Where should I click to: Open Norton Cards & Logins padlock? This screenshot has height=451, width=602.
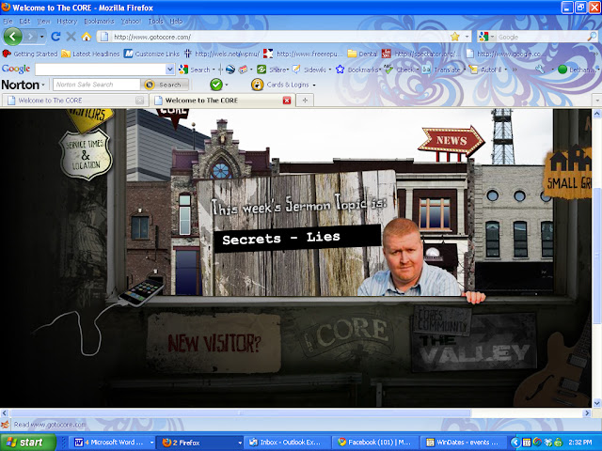point(257,85)
